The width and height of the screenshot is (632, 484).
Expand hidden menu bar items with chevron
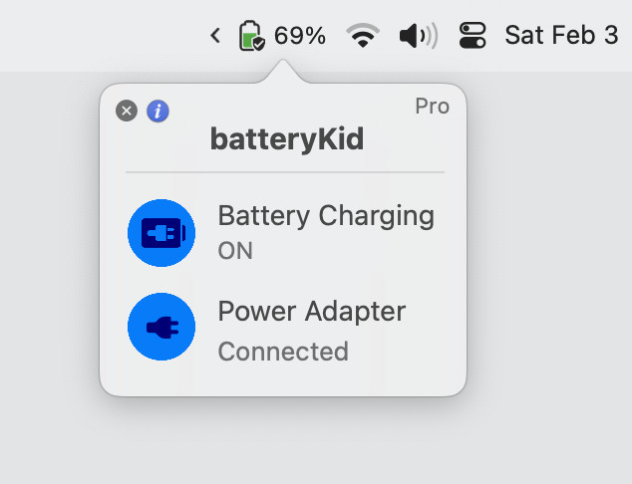(x=215, y=36)
